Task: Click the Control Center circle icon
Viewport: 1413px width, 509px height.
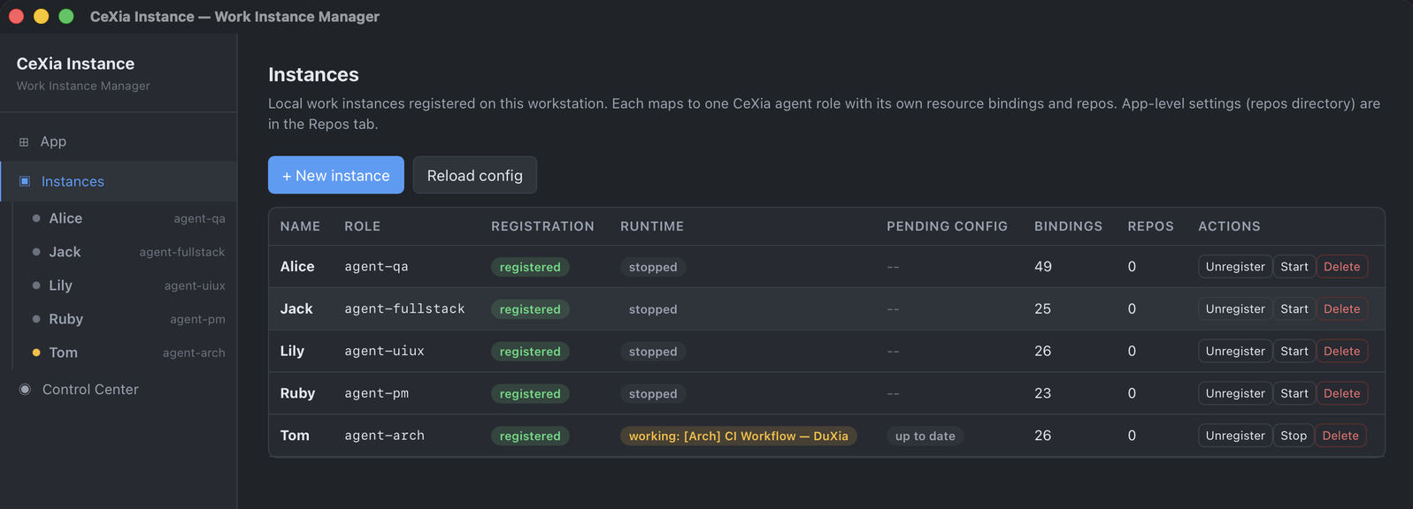Action: click(x=25, y=389)
